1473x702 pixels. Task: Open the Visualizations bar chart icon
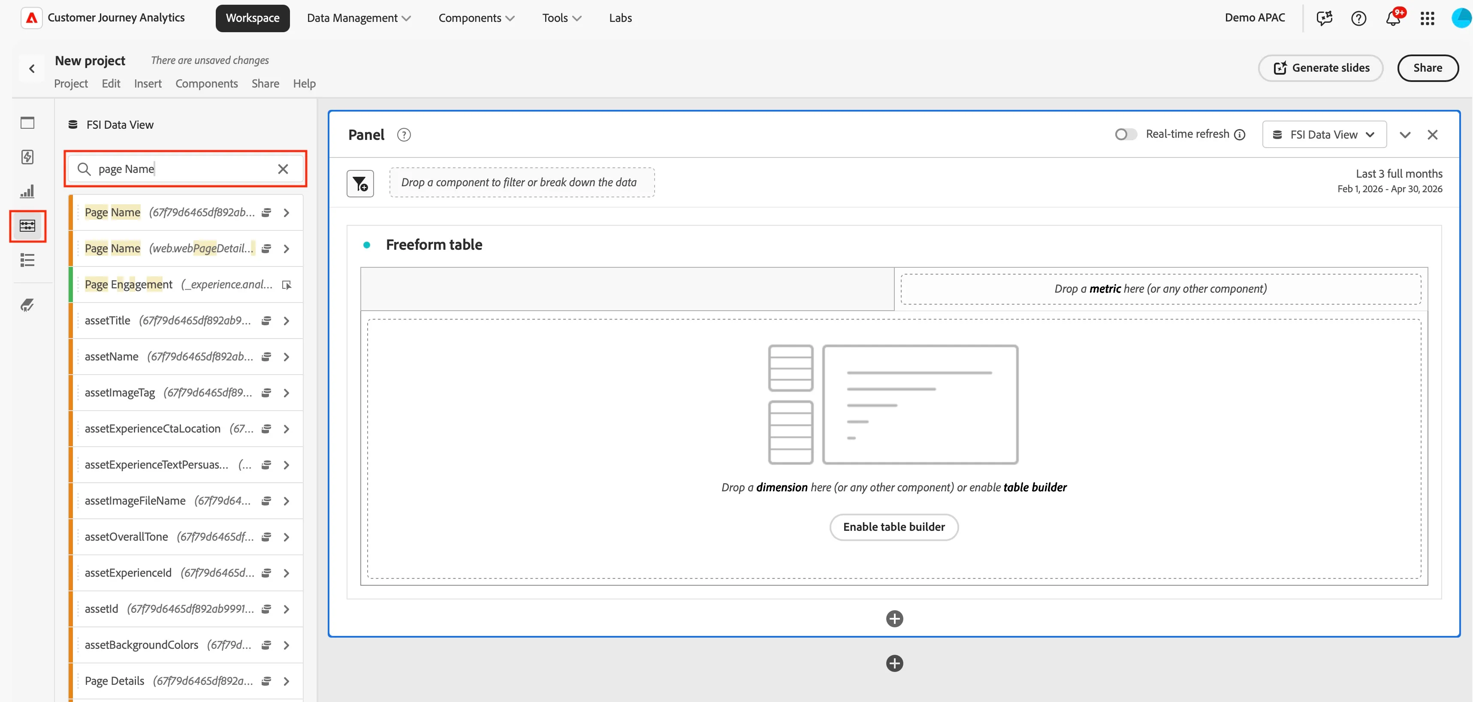(27, 191)
